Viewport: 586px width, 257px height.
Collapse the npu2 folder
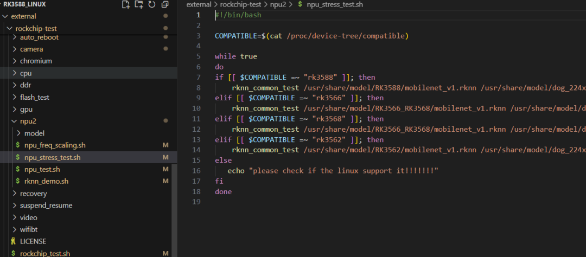[15, 121]
